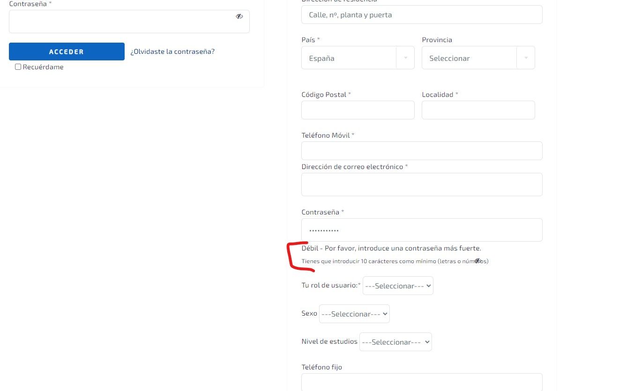This screenshot has height=391, width=641.
Task: Open the Nivel de estudios select
Action: tap(395, 342)
